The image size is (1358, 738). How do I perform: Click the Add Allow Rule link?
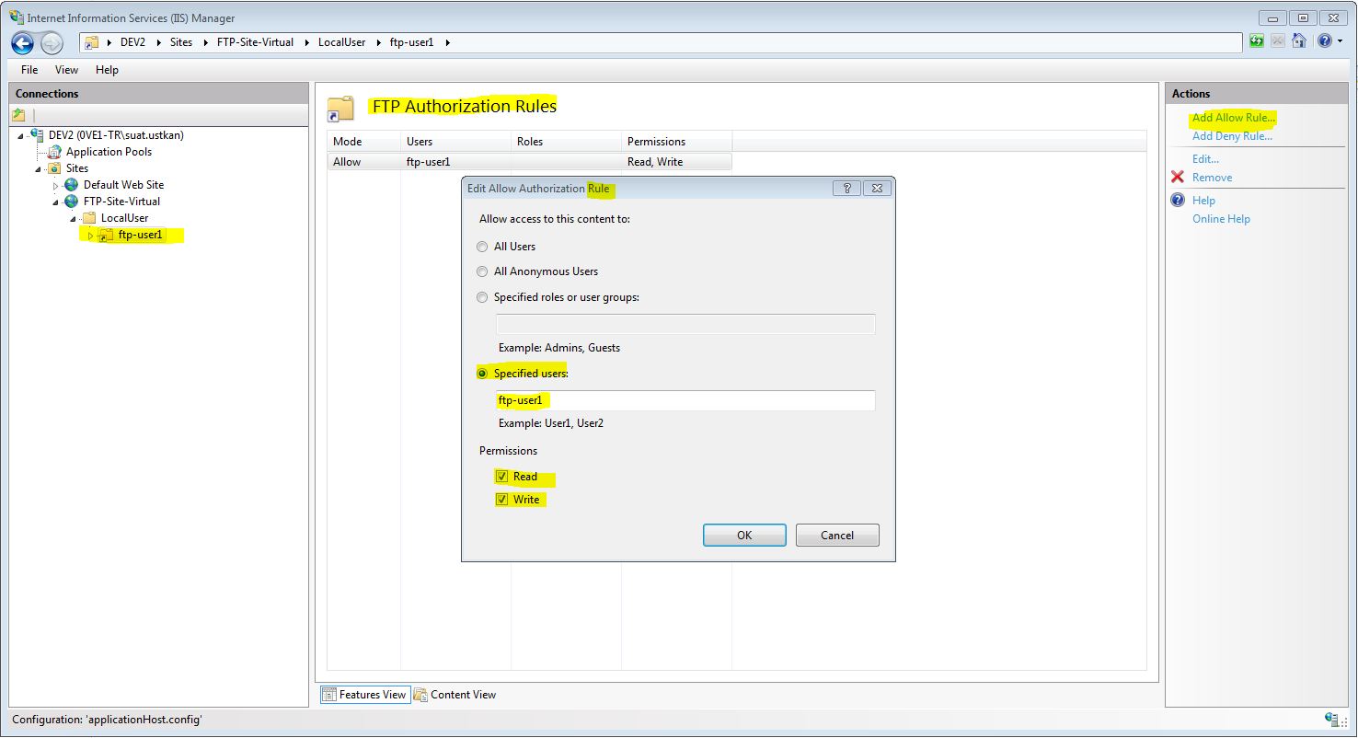point(1234,118)
